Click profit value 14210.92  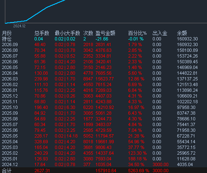(x=105, y=108)
